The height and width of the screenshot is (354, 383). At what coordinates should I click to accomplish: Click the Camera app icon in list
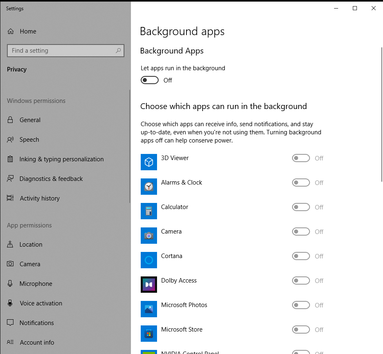pos(148,236)
